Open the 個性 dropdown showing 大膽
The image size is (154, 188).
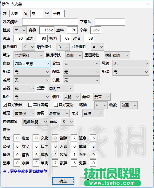pyautogui.click(x=72, y=97)
